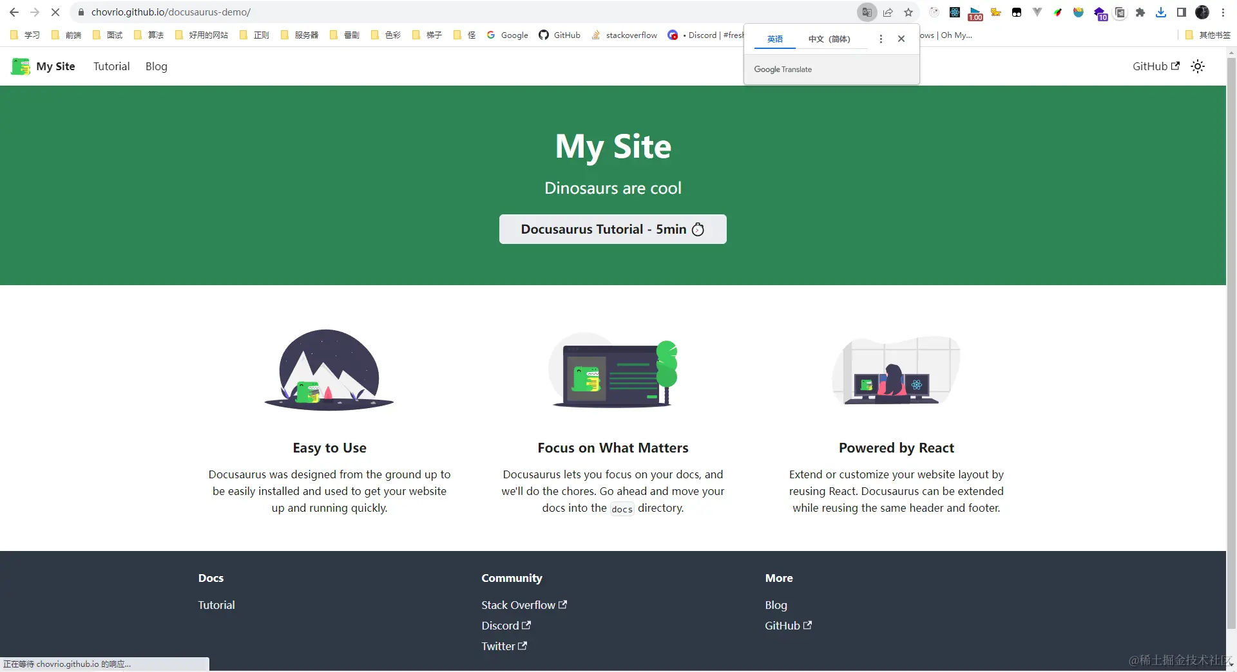1237x672 pixels.
Task: Open the Google Translate address bar icon
Action: (867, 12)
